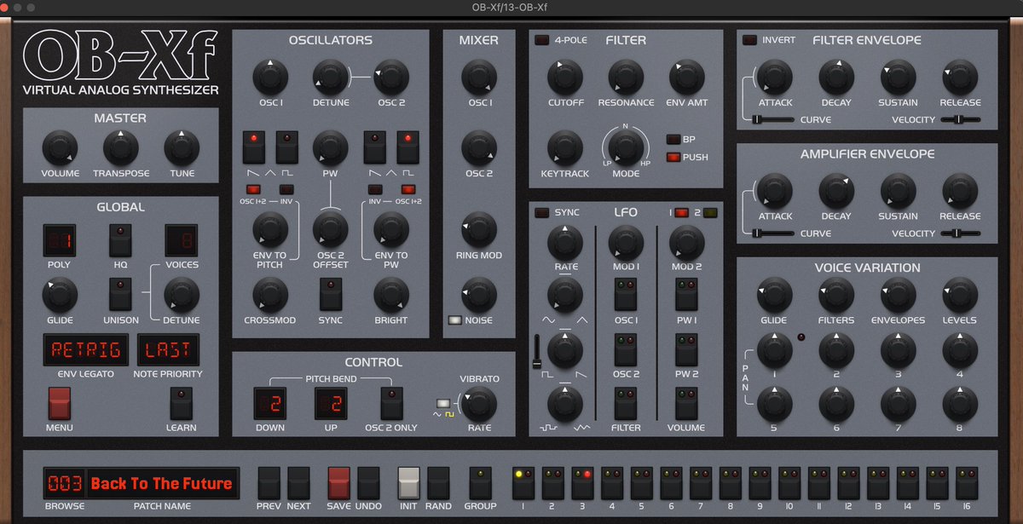
Task: Click the UNDO icon
Action: tap(367, 481)
